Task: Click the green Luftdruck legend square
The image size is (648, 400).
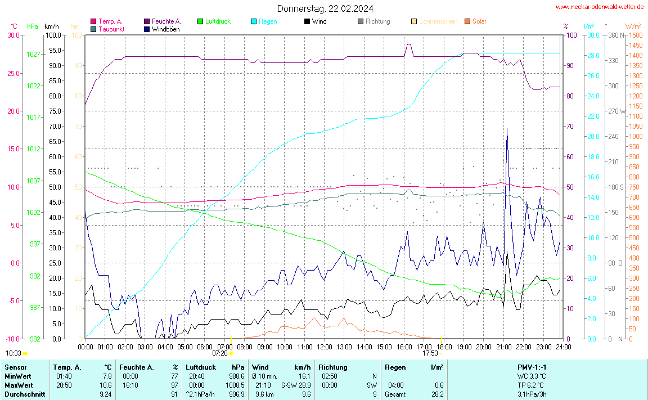Action: [x=200, y=21]
